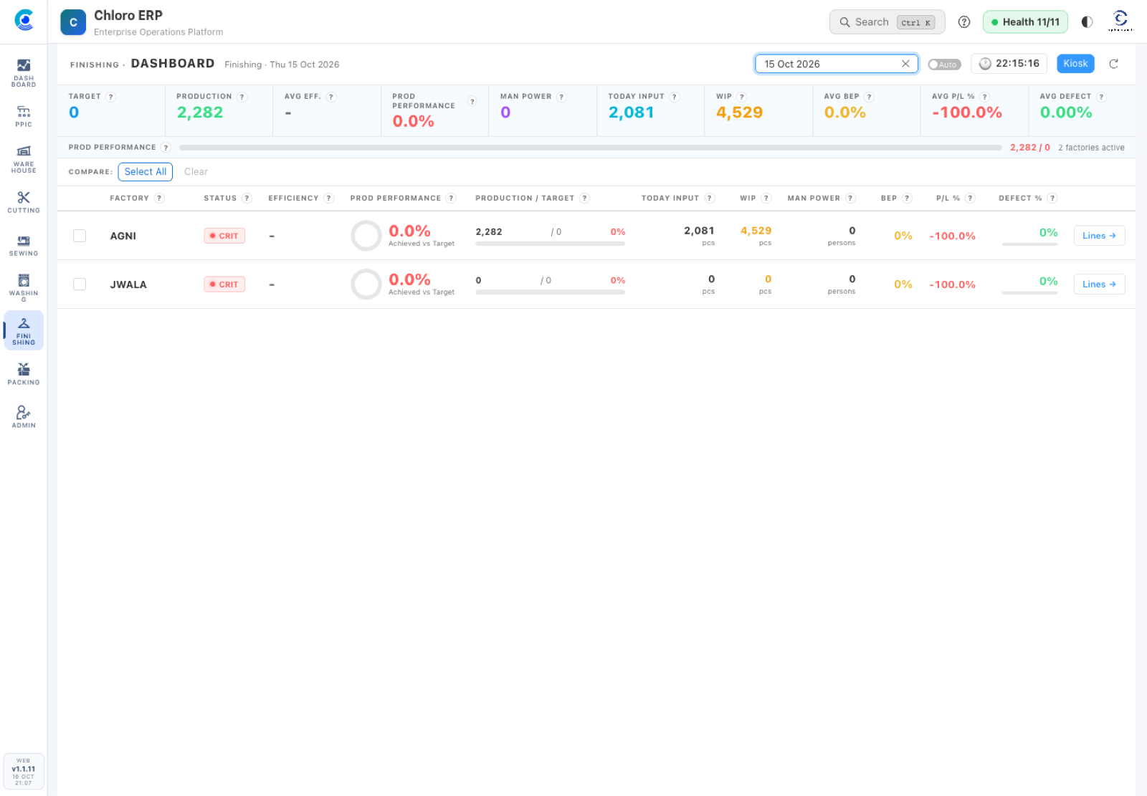The height and width of the screenshot is (796, 1147).
Task: Refresh the dashboard with reload icon
Action: 1114,64
